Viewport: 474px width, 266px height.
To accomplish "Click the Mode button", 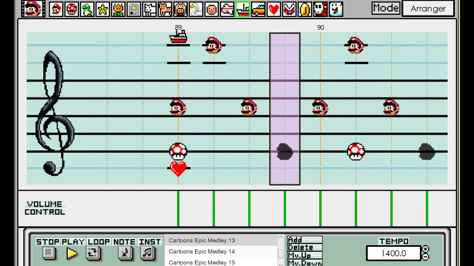I will tap(386, 8).
